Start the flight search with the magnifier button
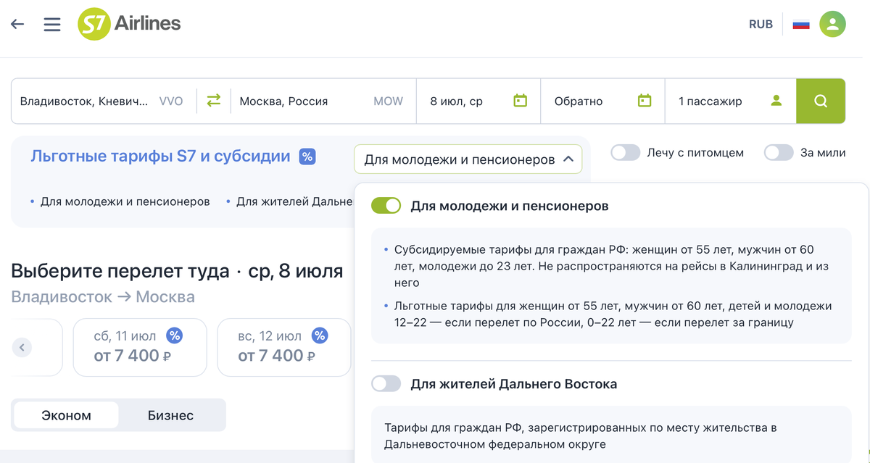 coord(821,101)
